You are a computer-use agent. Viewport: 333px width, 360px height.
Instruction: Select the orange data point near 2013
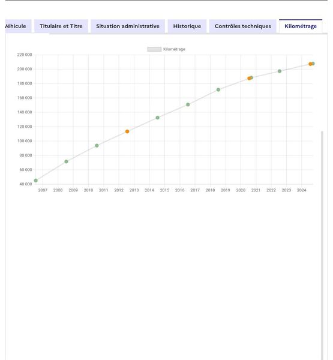pos(127,131)
